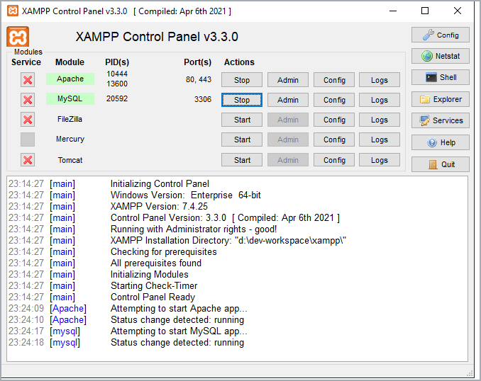Image resolution: width=481 pixels, height=381 pixels.
Task: Open Explorer folder button
Action: 440,99
